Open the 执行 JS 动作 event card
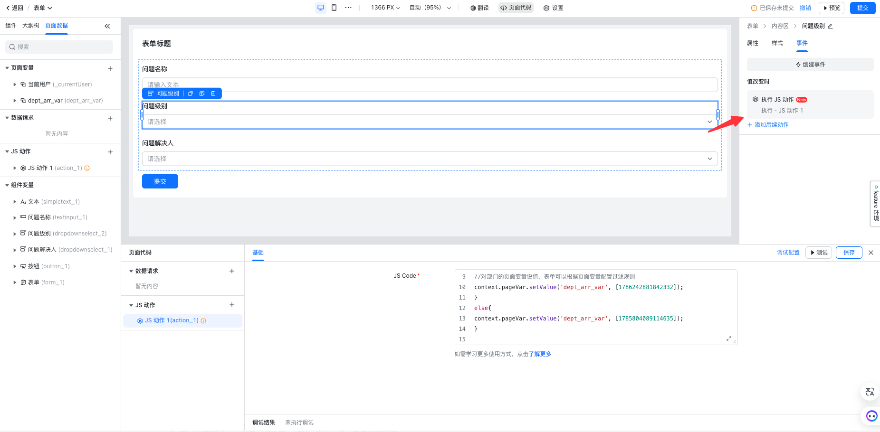The image size is (880, 432). [x=810, y=104]
